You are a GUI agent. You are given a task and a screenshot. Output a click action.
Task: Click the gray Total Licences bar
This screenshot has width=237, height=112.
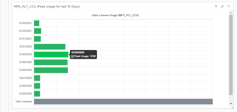click(x=123, y=101)
